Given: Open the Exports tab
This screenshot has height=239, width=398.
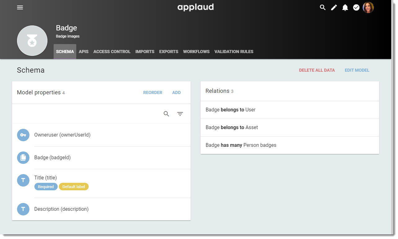Looking at the screenshot, I should [169, 52].
